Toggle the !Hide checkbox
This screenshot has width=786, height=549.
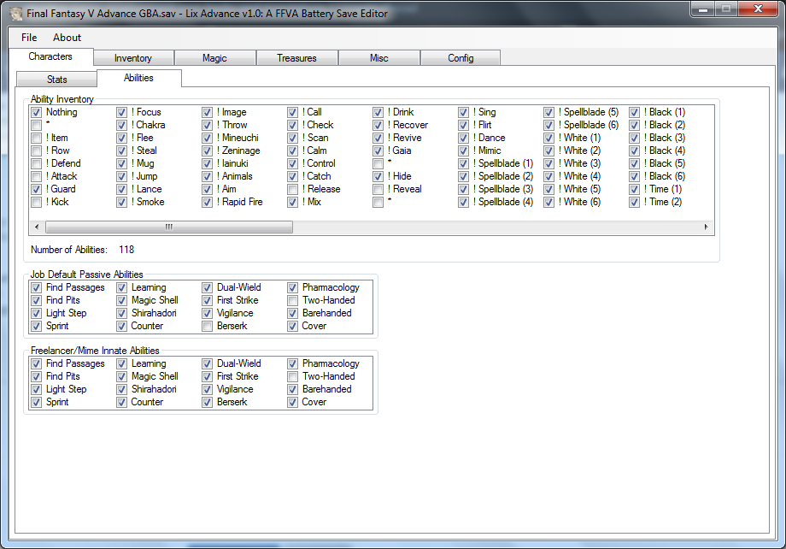(378, 176)
